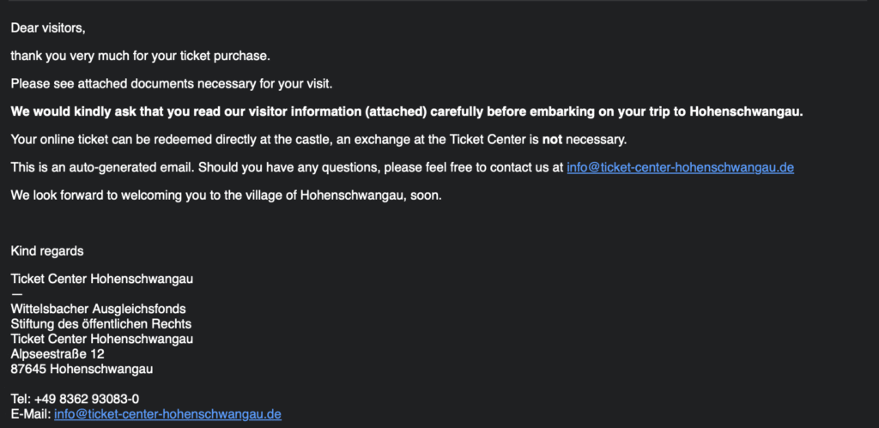Click the bold visitor information paragraph
Image resolution: width=879 pixels, height=428 pixels.
(407, 112)
